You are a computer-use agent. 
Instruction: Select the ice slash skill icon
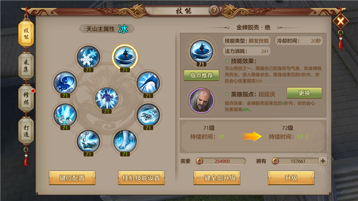(x=148, y=83)
